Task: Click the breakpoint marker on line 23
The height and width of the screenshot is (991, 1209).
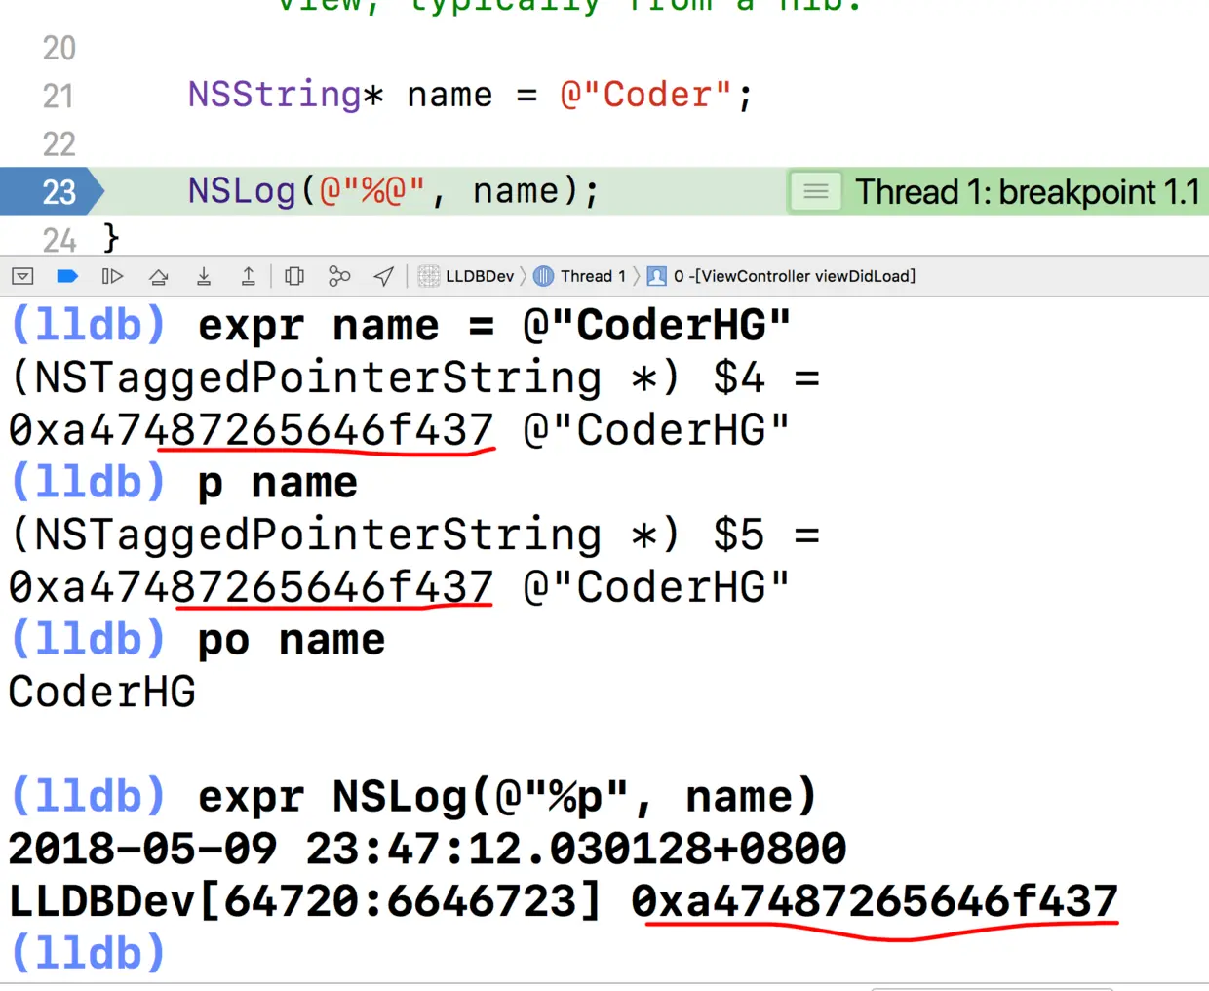Action: coord(52,191)
